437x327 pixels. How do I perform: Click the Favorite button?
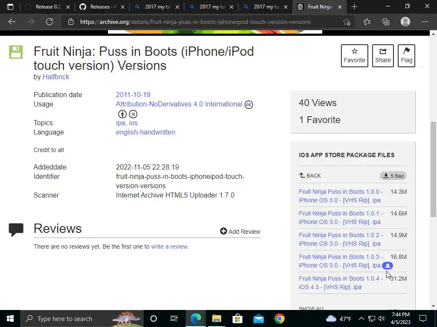tap(355, 56)
